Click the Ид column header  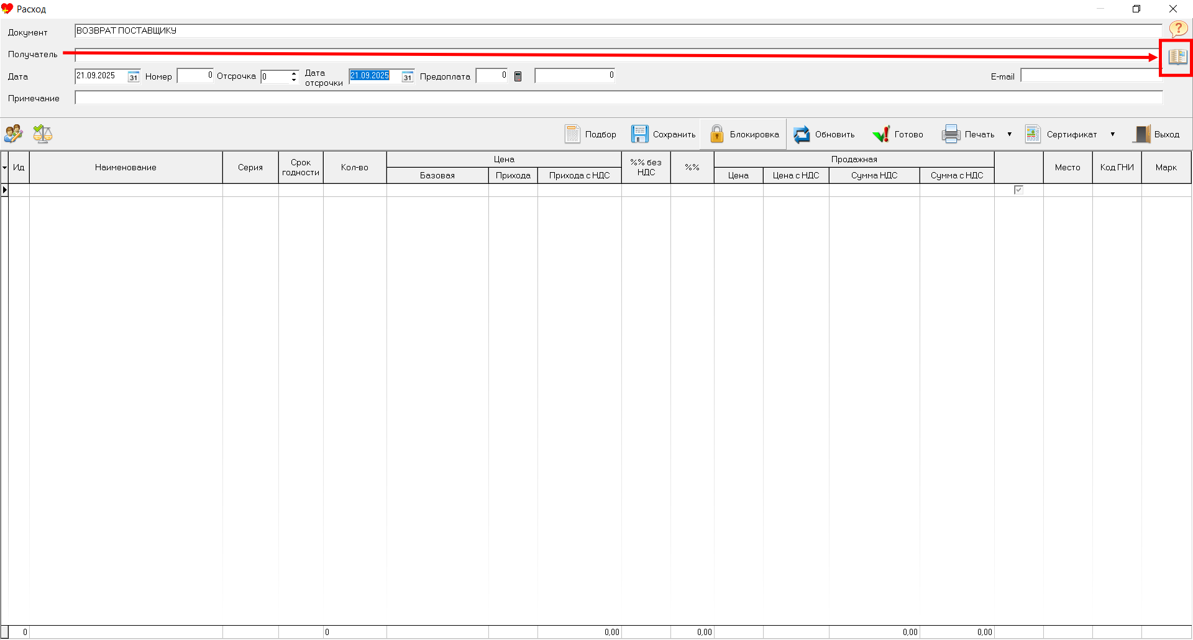point(19,168)
